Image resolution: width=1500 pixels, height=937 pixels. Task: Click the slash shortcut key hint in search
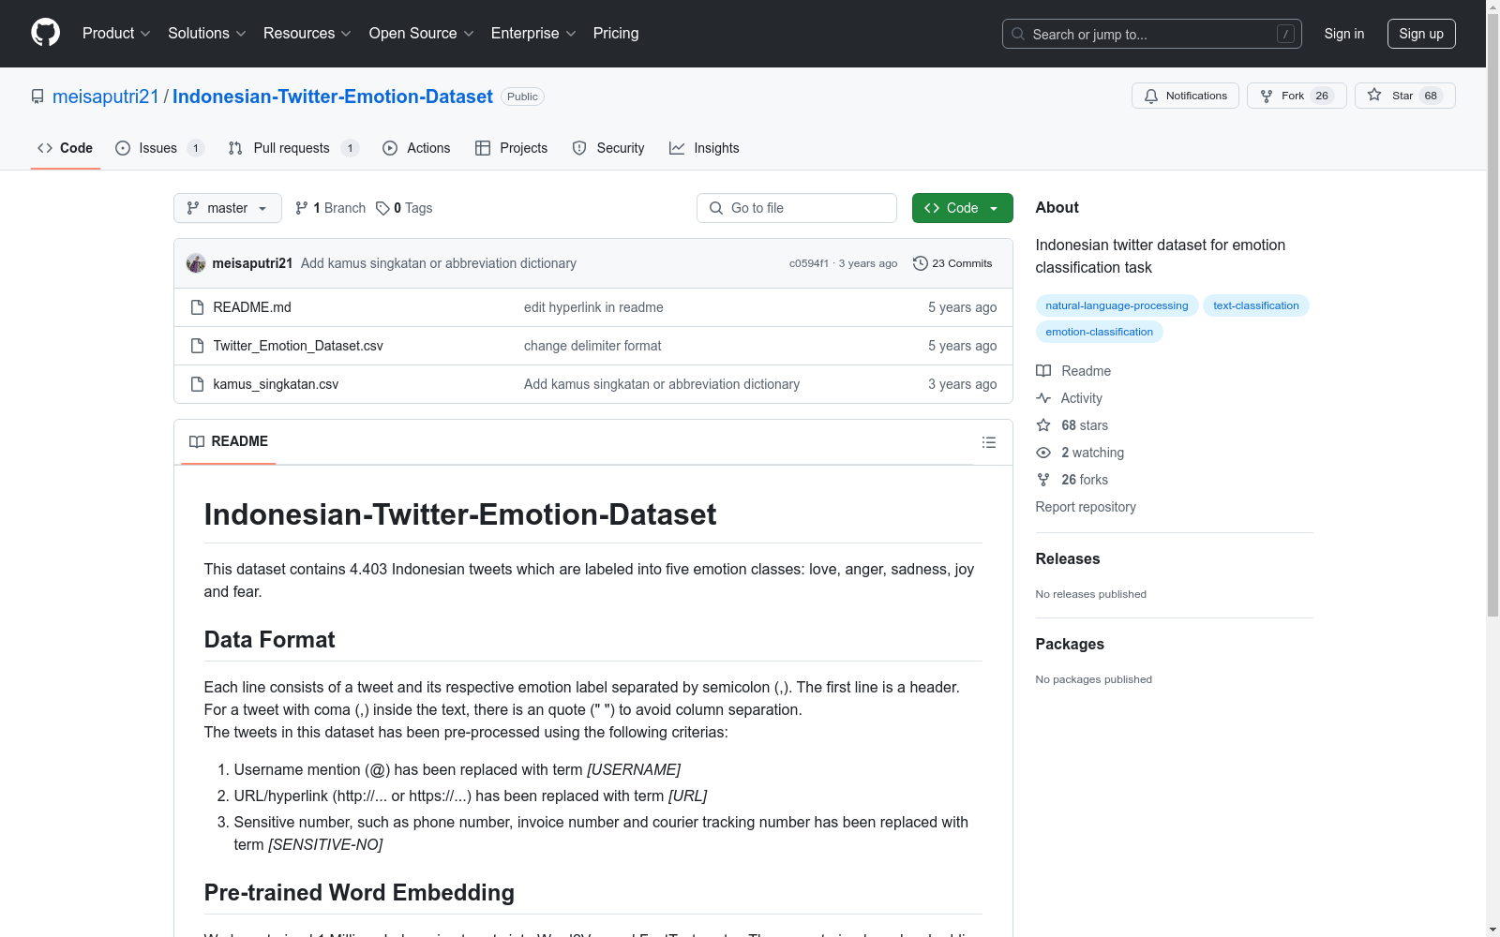click(1285, 34)
